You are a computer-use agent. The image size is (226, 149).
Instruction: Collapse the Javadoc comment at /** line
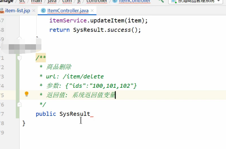click(x=19, y=58)
